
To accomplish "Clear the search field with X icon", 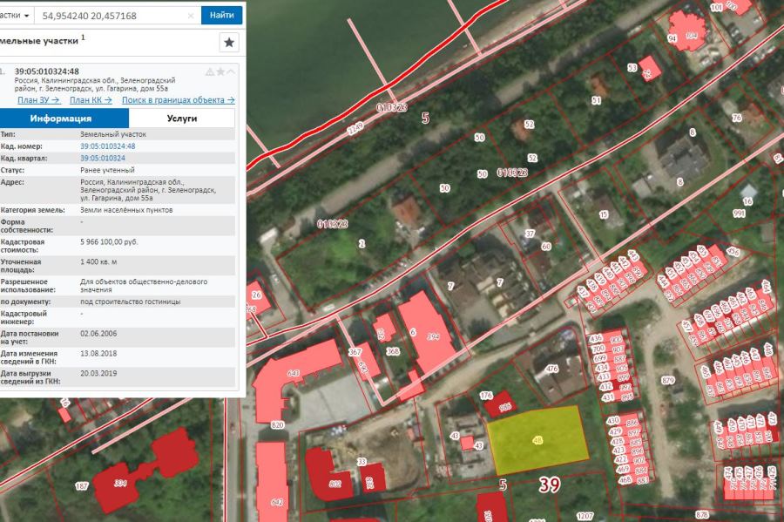I will [191, 16].
